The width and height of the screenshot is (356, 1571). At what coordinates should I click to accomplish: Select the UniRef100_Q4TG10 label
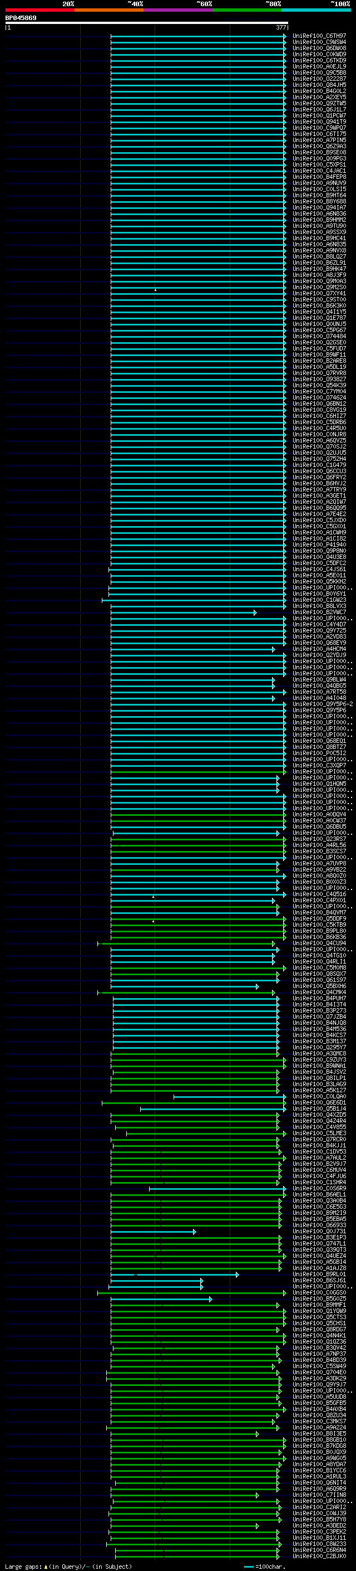point(319,955)
